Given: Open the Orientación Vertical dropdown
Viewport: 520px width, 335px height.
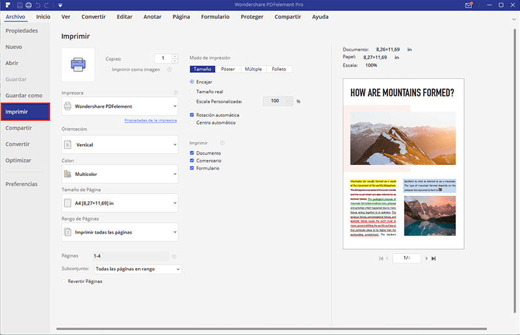Looking at the screenshot, I should point(120,145).
